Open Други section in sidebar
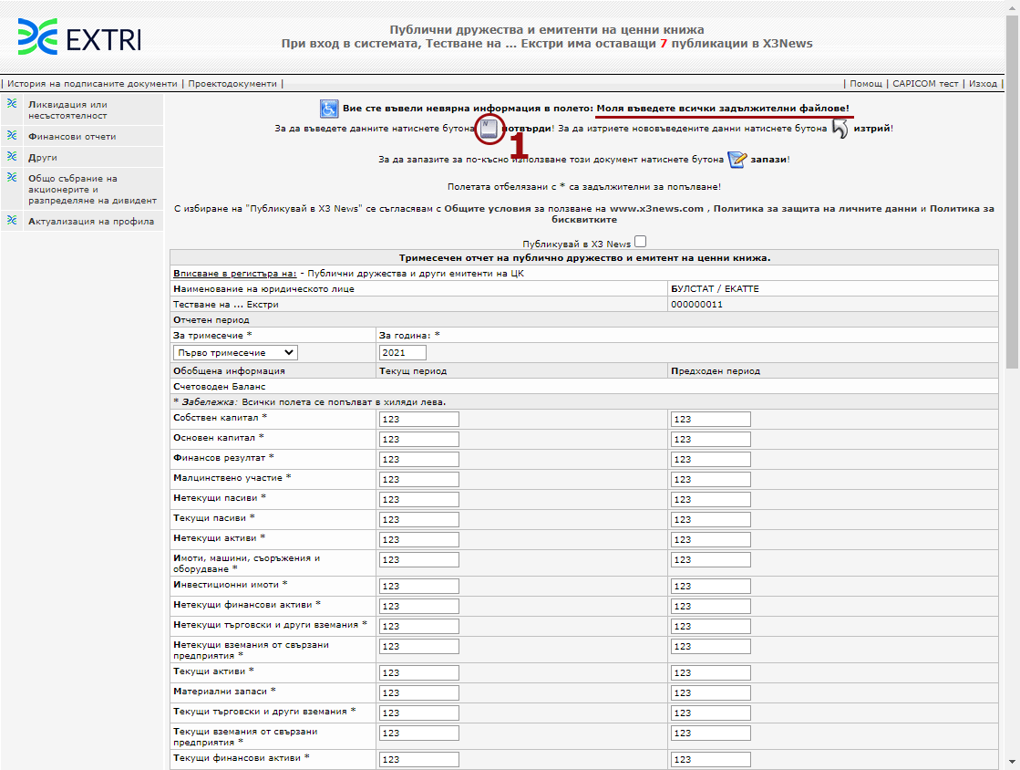 (x=43, y=158)
